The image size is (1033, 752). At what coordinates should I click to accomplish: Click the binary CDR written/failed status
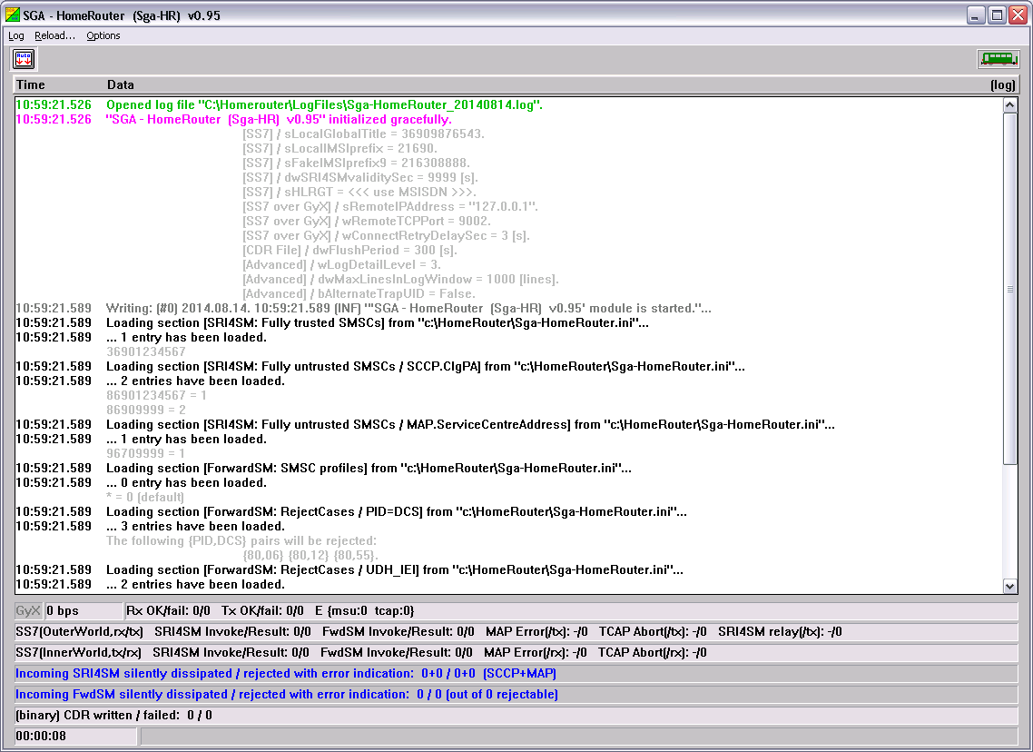point(114,715)
